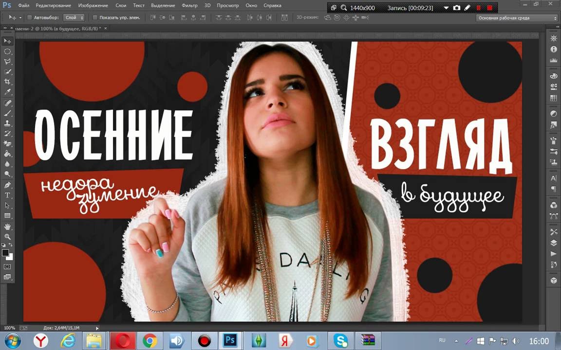561x350 pixels.
Task: Expand the recorder options dropdown arrow
Action: (x=446, y=8)
